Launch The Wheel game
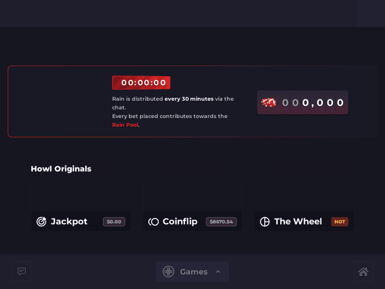385x289 pixels. click(x=298, y=222)
